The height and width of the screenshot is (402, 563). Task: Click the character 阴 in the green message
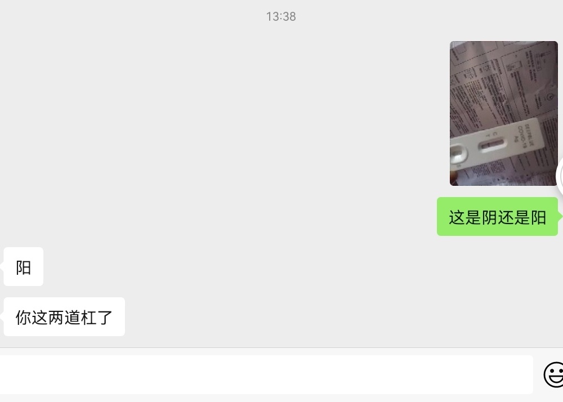point(489,217)
